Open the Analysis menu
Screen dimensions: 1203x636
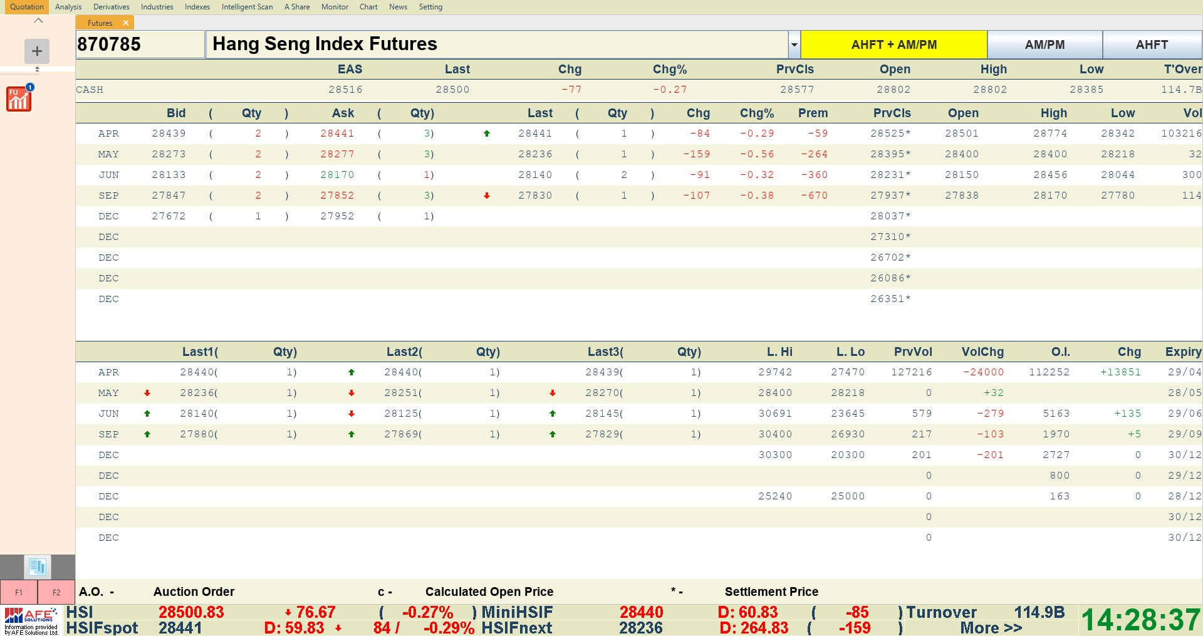click(x=68, y=7)
